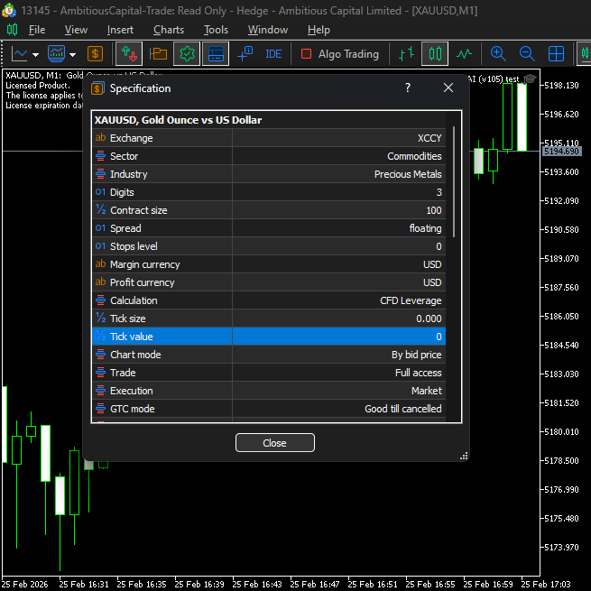The height and width of the screenshot is (591, 591).
Task: Open the View menu
Action: point(76,30)
